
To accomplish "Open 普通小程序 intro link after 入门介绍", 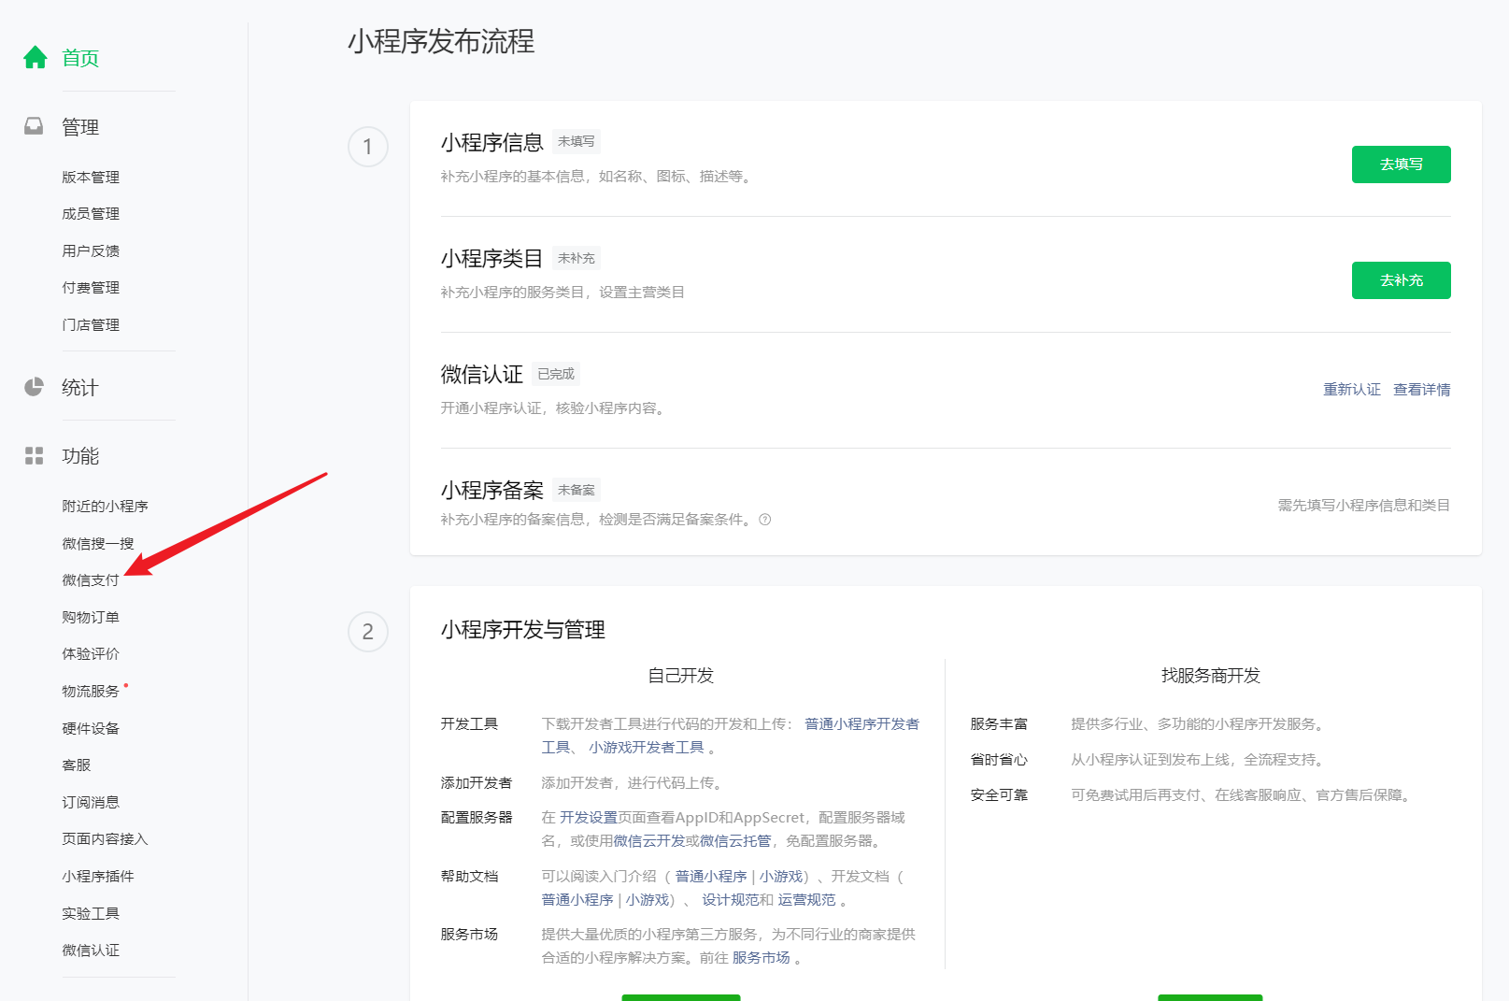I will point(711,877).
